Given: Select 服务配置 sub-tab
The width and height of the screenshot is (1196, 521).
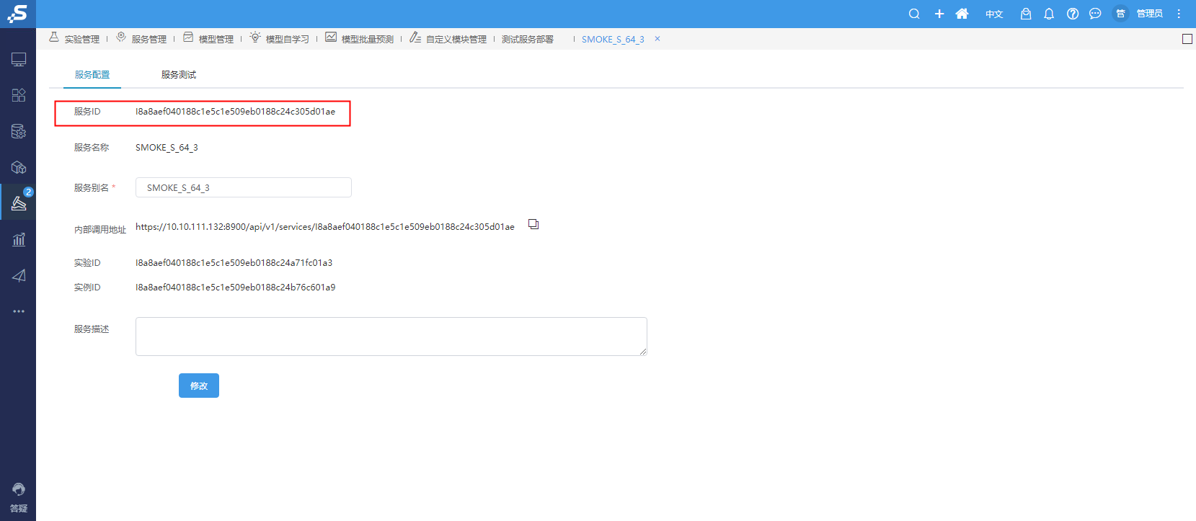Looking at the screenshot, I should [92, 75].
